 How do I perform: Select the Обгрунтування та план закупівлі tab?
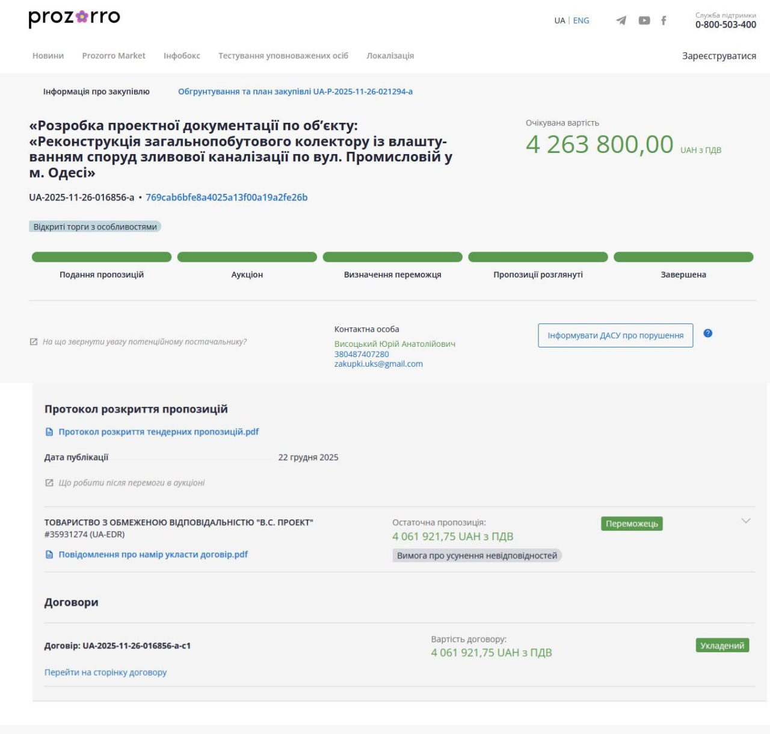[x=295, y=92]
